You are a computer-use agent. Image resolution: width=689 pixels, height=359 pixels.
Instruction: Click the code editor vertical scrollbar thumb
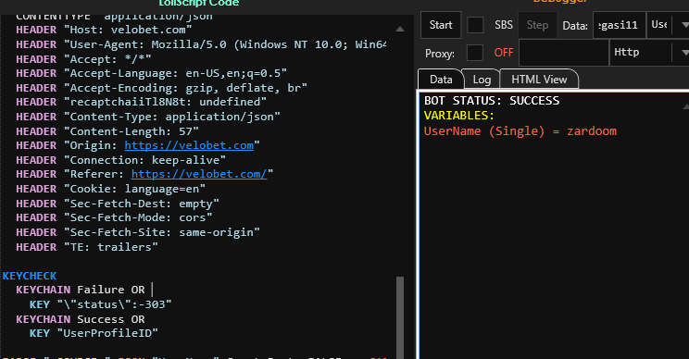tap(400, 317)
